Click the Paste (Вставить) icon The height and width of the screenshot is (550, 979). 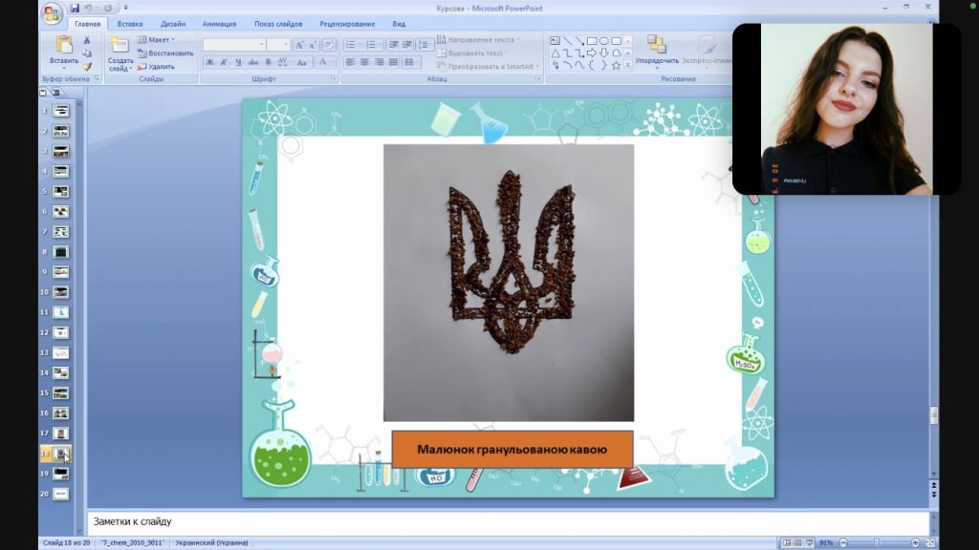(64, 49)
